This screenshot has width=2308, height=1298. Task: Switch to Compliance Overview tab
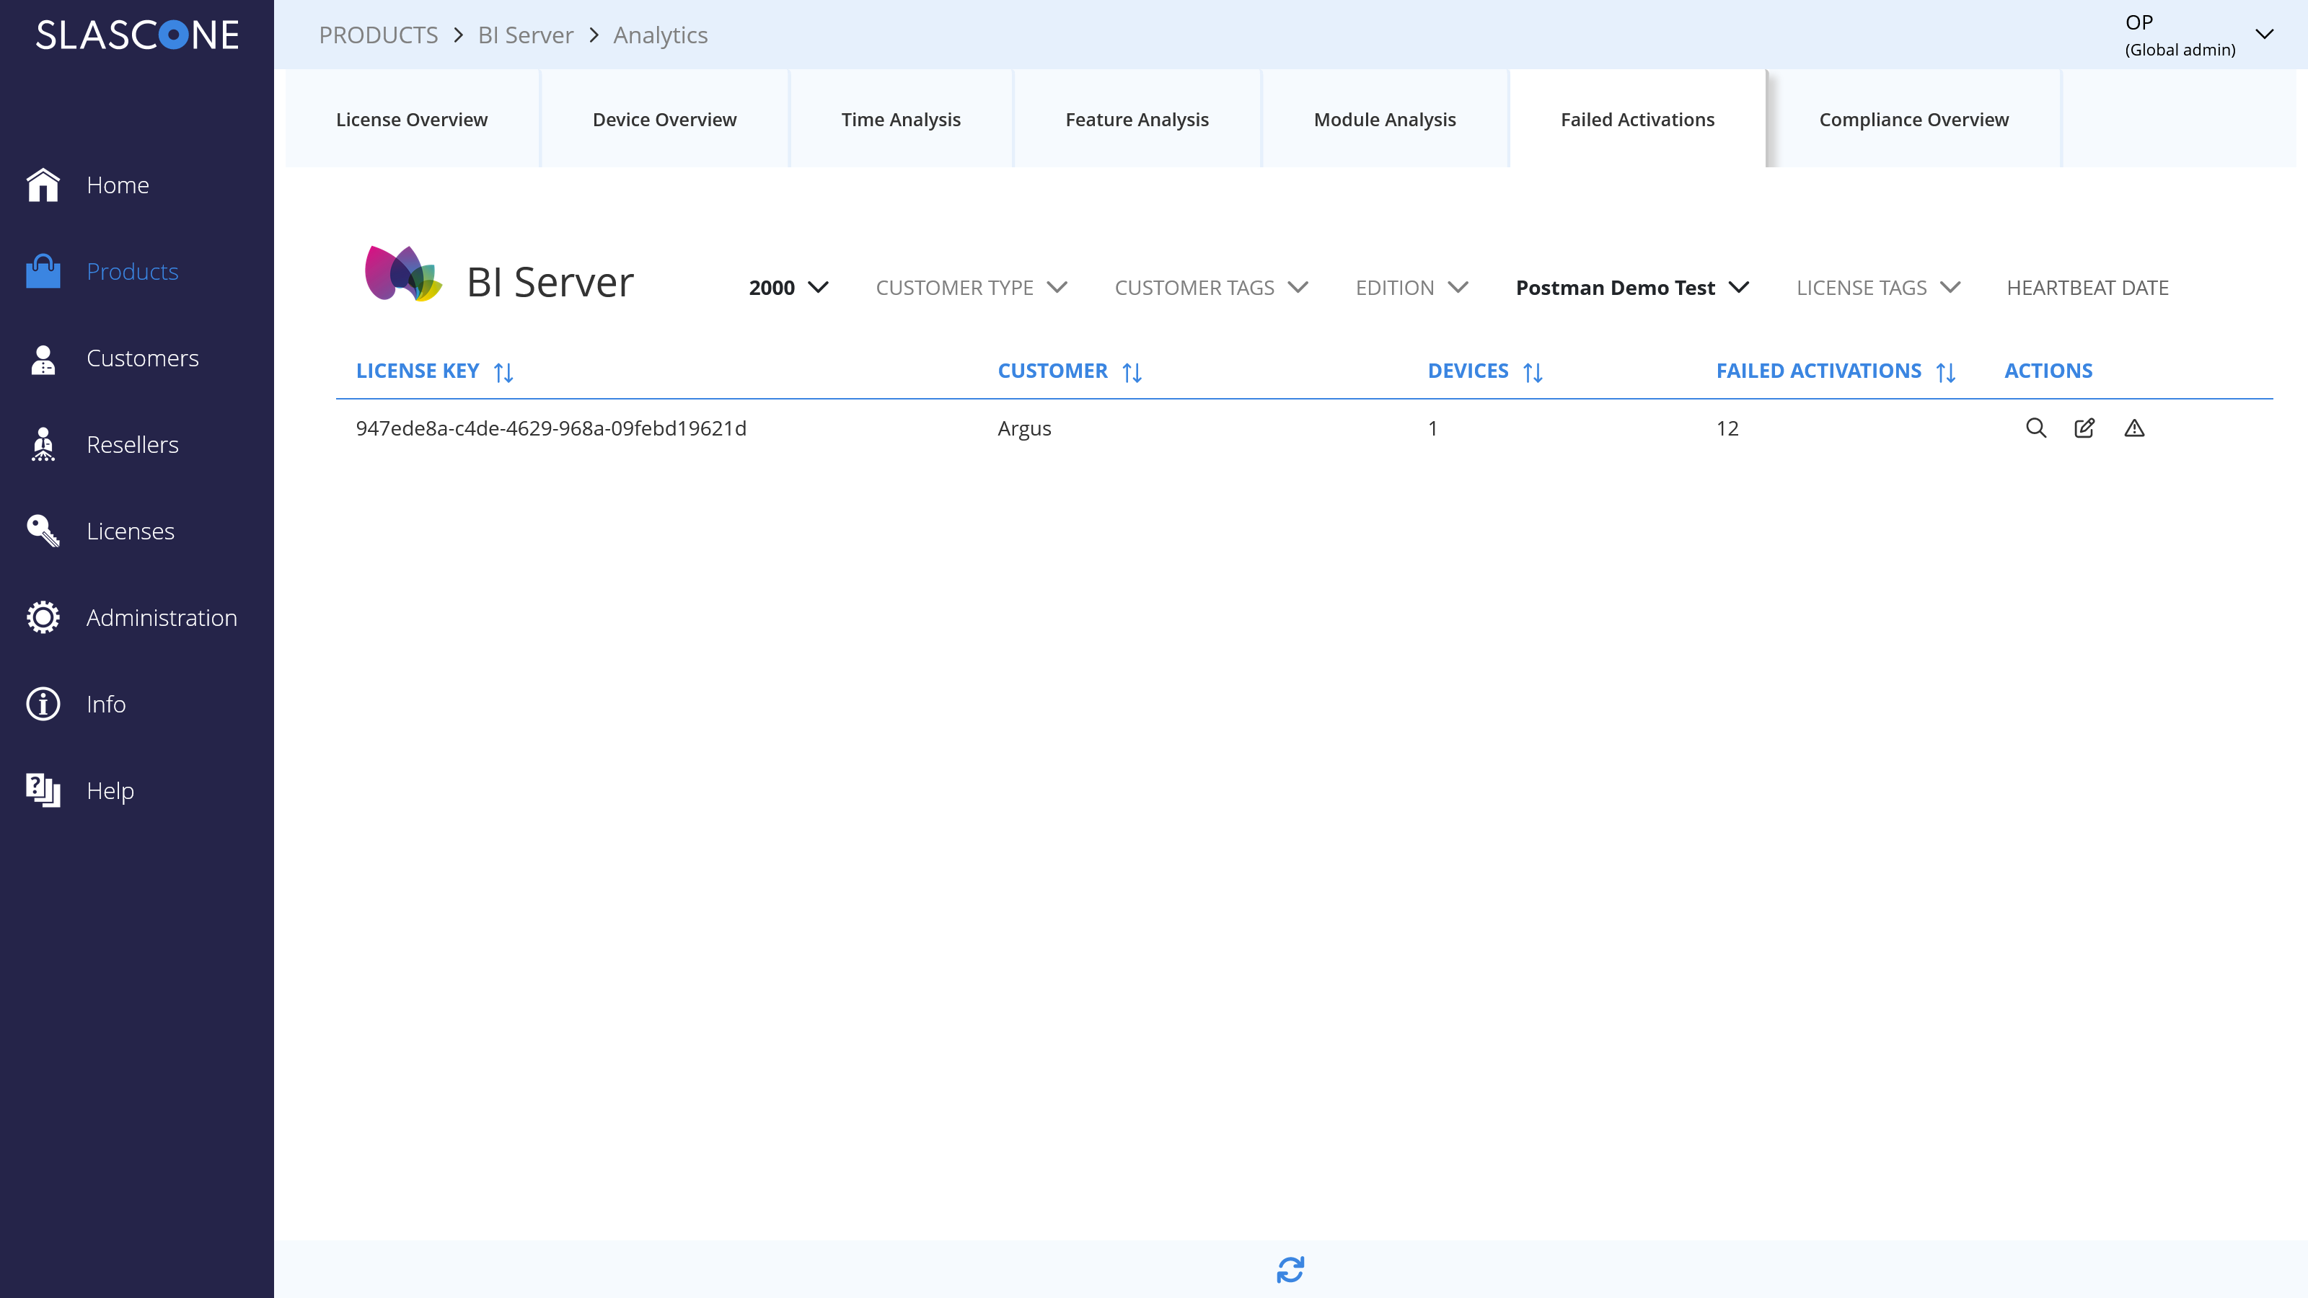click(x=1913, y=119)
